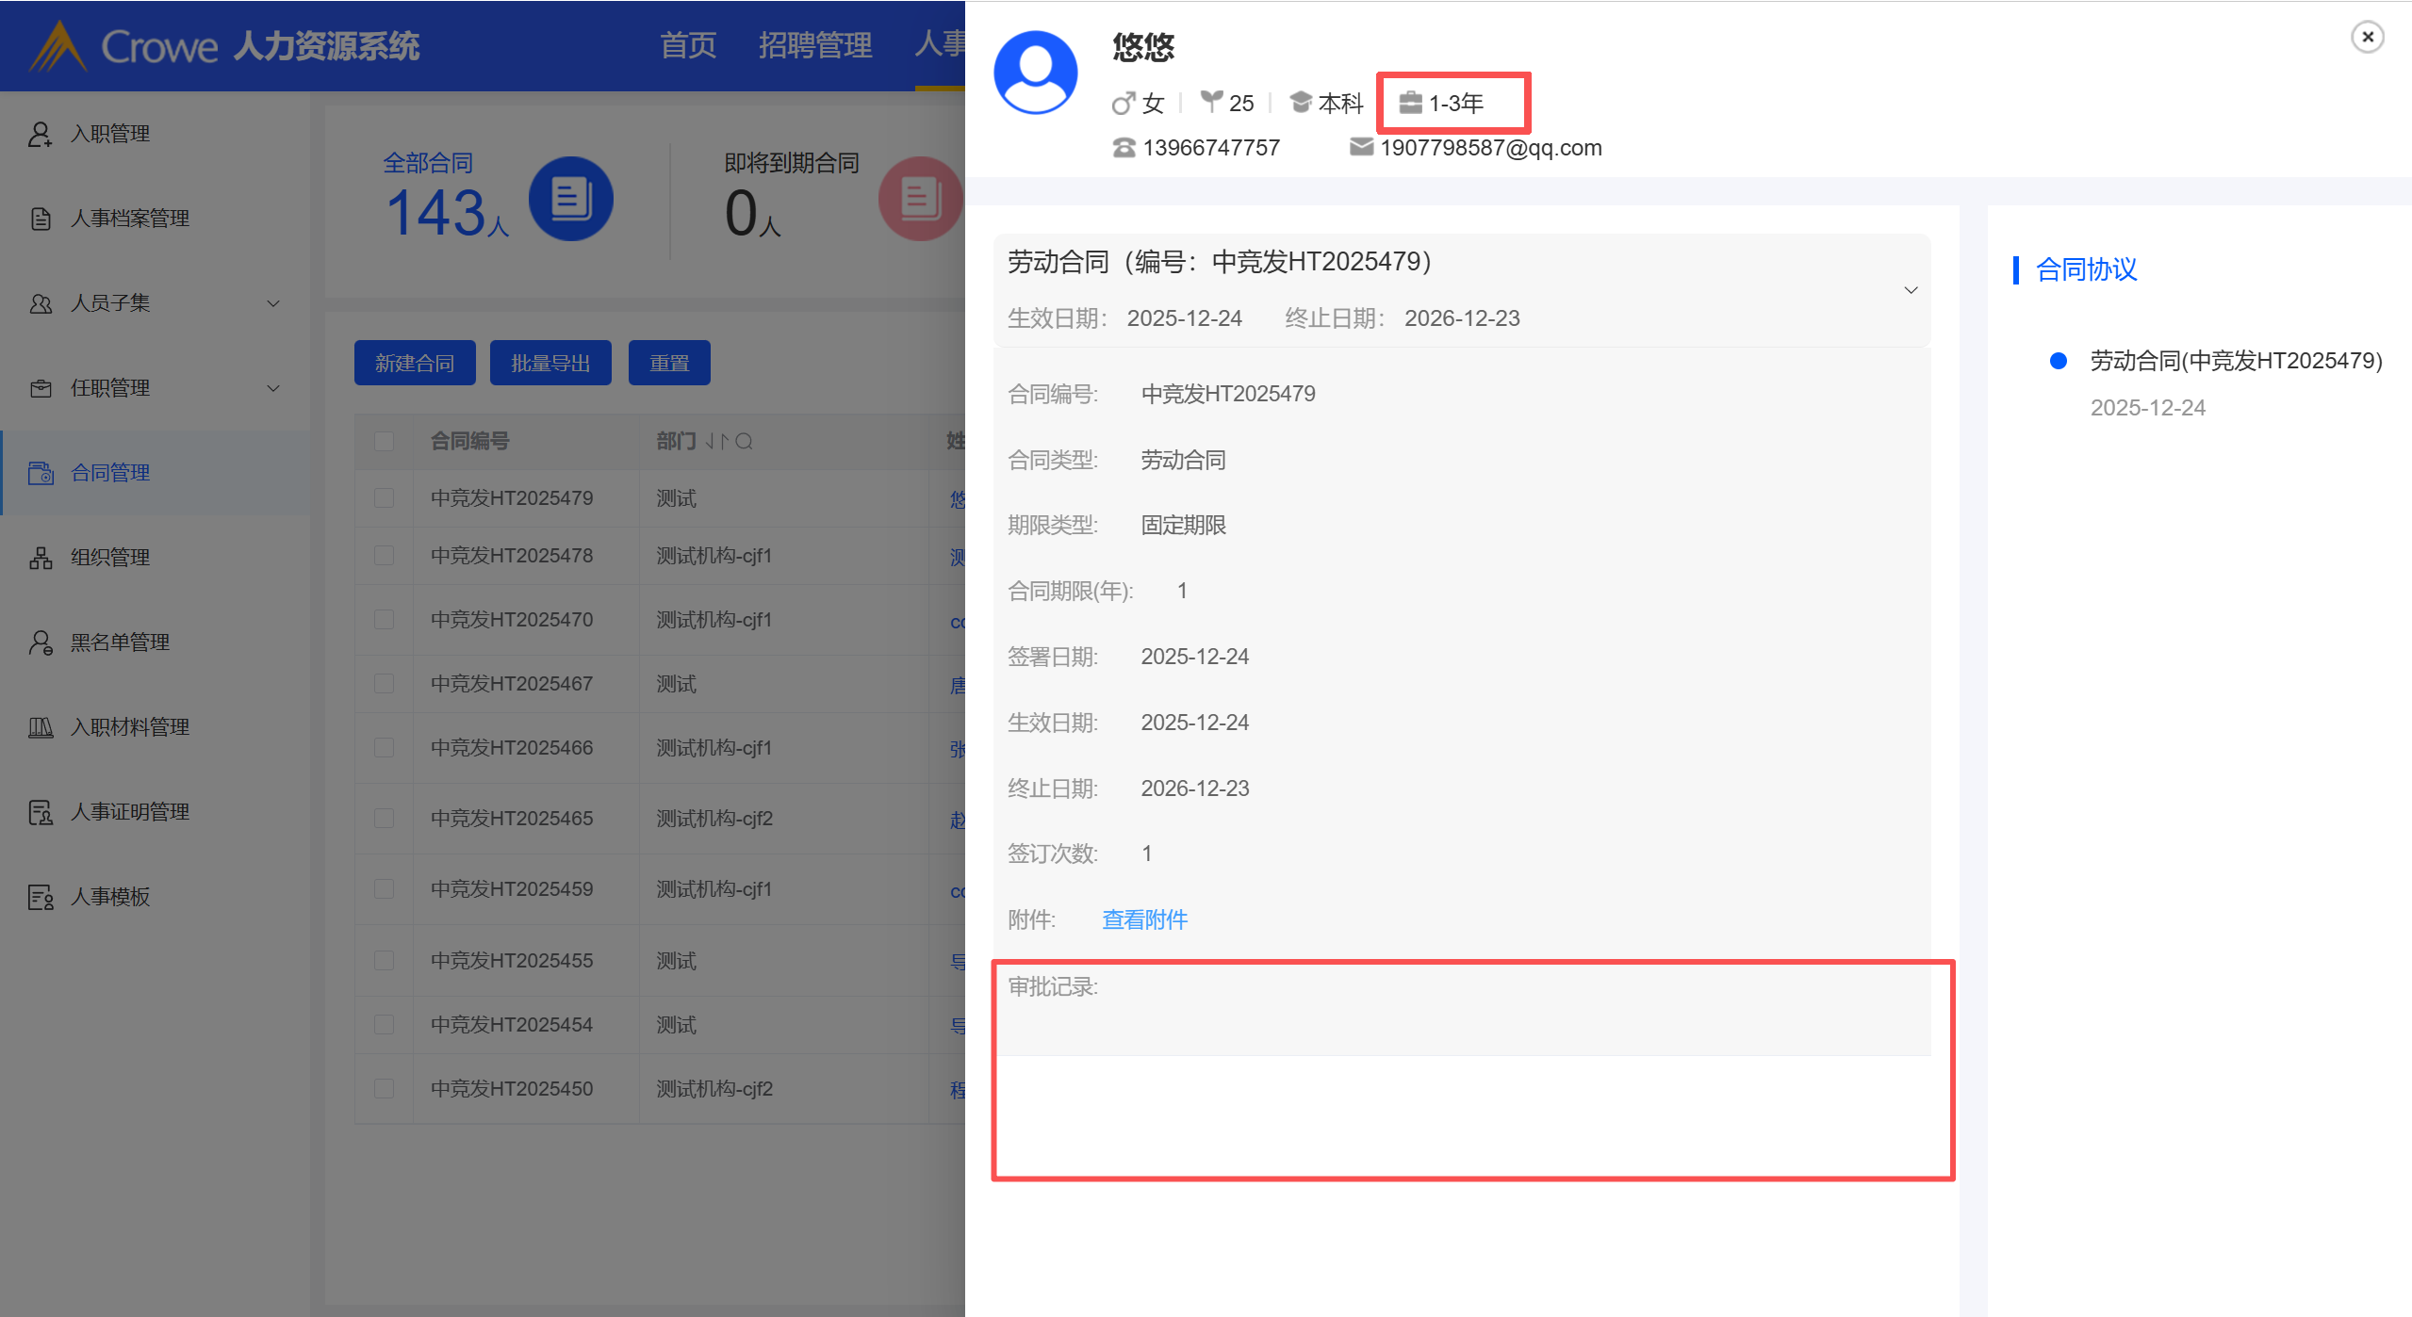2412x1317 pixels.
Task: Check the row for 中竞发HT2025470
Action: pyautogui.click(x=384, y=619)
